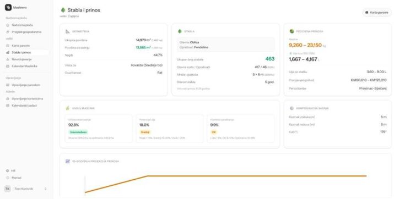Click the Stabla i prinos sidebar icon
The width and height of the screenshot is (394, 199).
tap(8, 53)
